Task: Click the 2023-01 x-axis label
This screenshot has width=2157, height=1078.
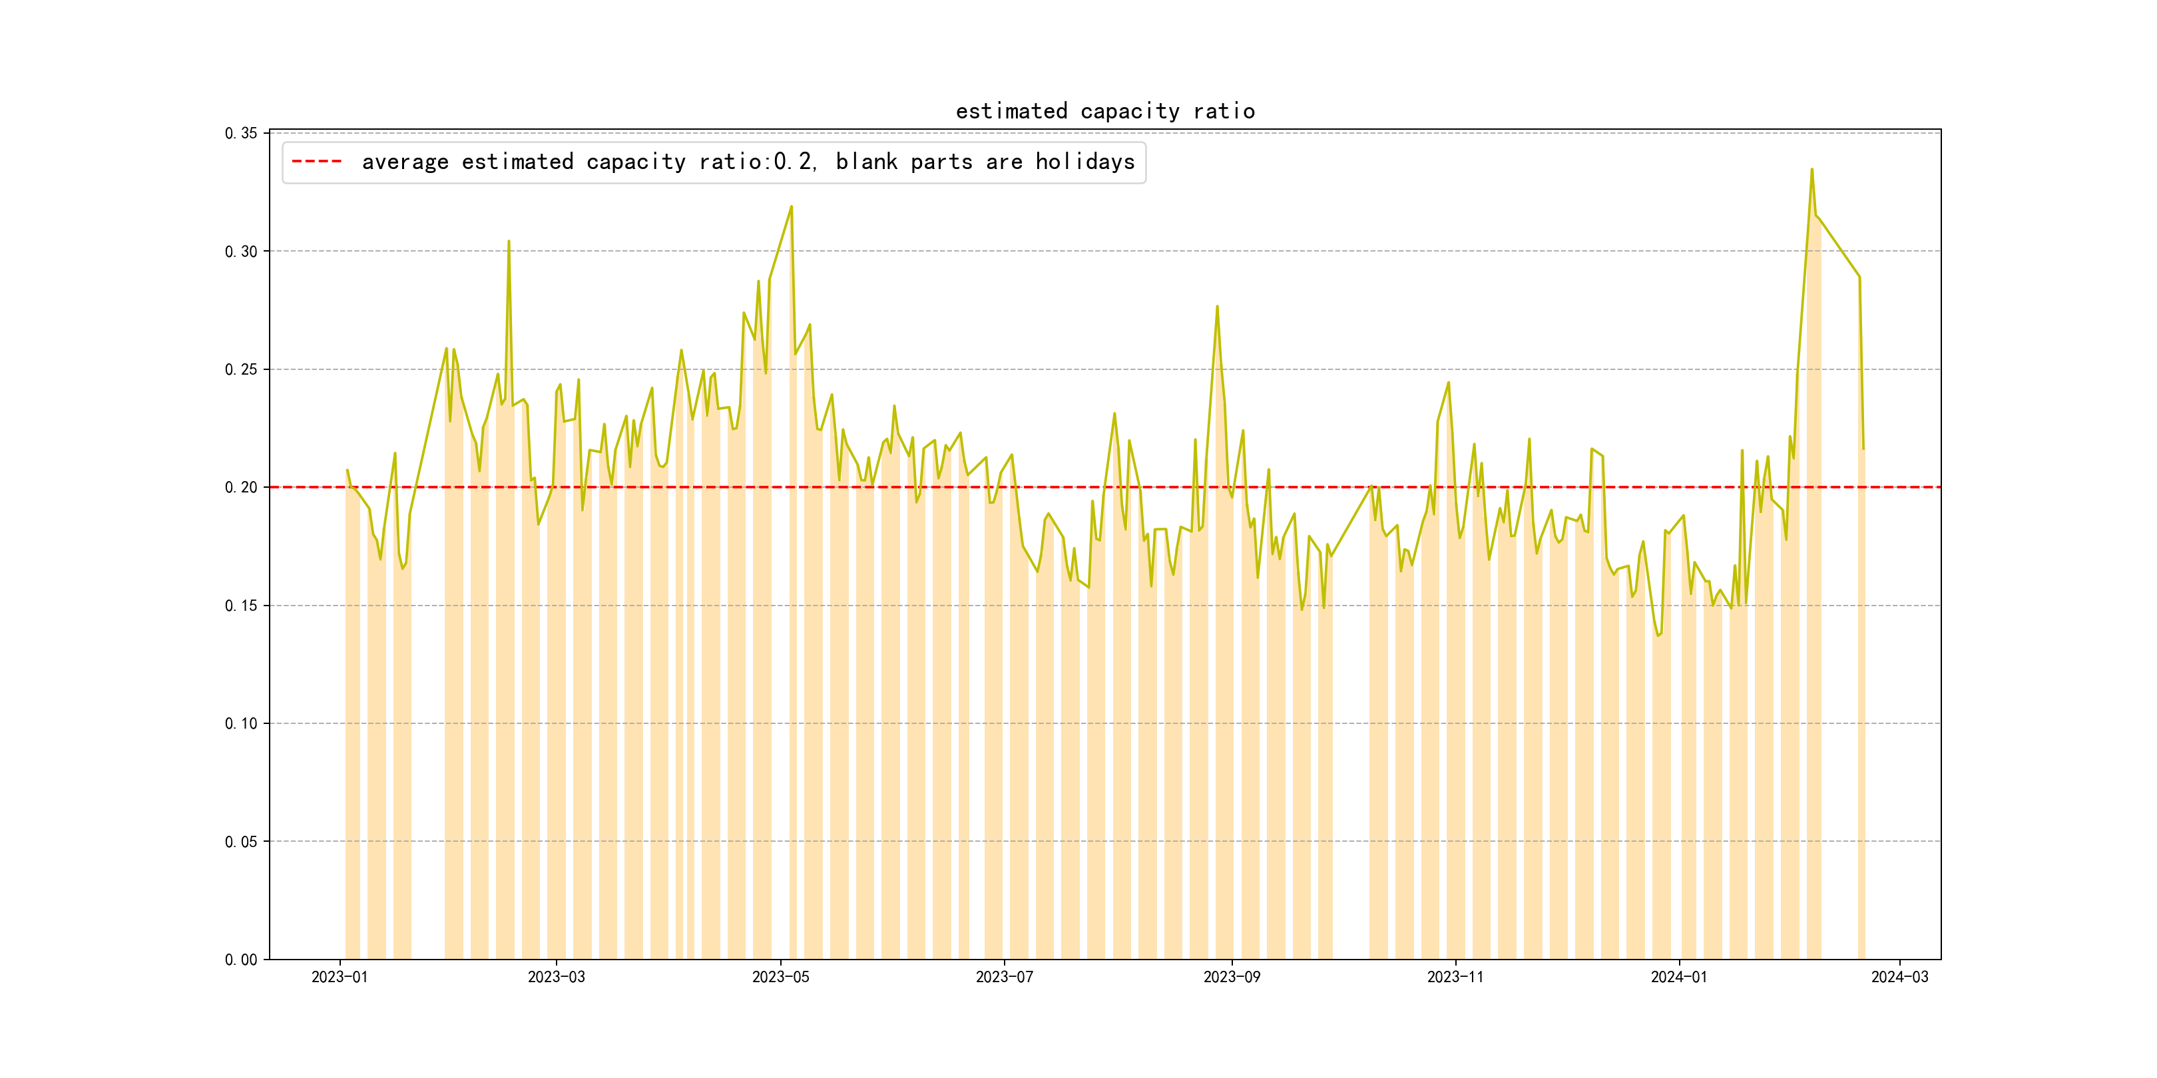Action: [339, 977]
